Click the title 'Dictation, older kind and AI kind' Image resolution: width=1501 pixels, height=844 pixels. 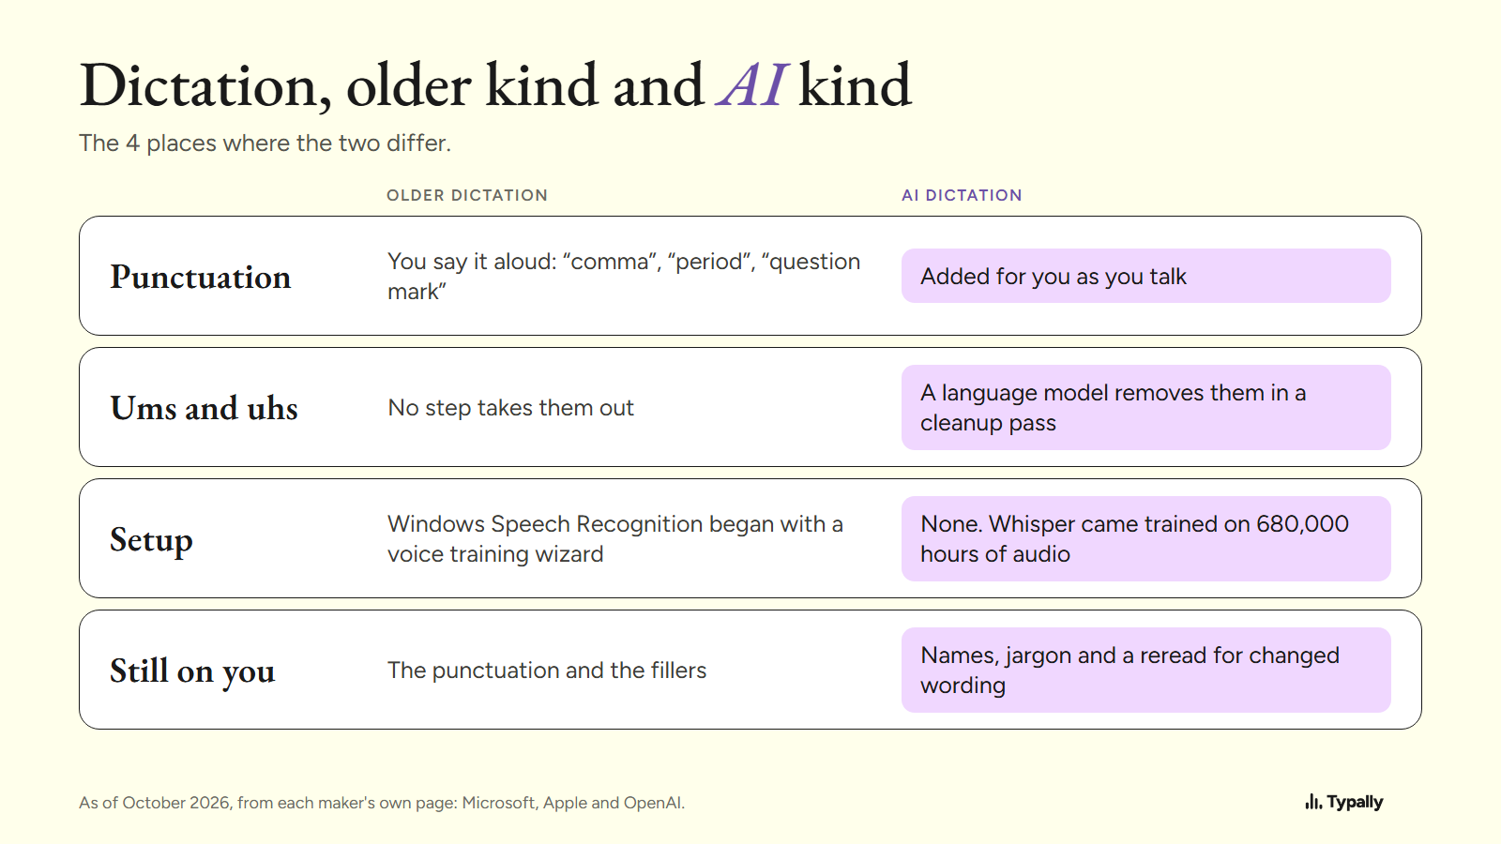point(495,85)
